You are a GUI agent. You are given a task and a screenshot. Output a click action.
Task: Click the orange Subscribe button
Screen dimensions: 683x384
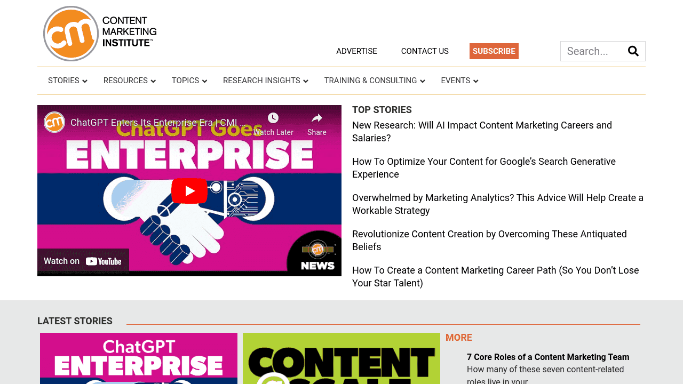pos(494,51)
